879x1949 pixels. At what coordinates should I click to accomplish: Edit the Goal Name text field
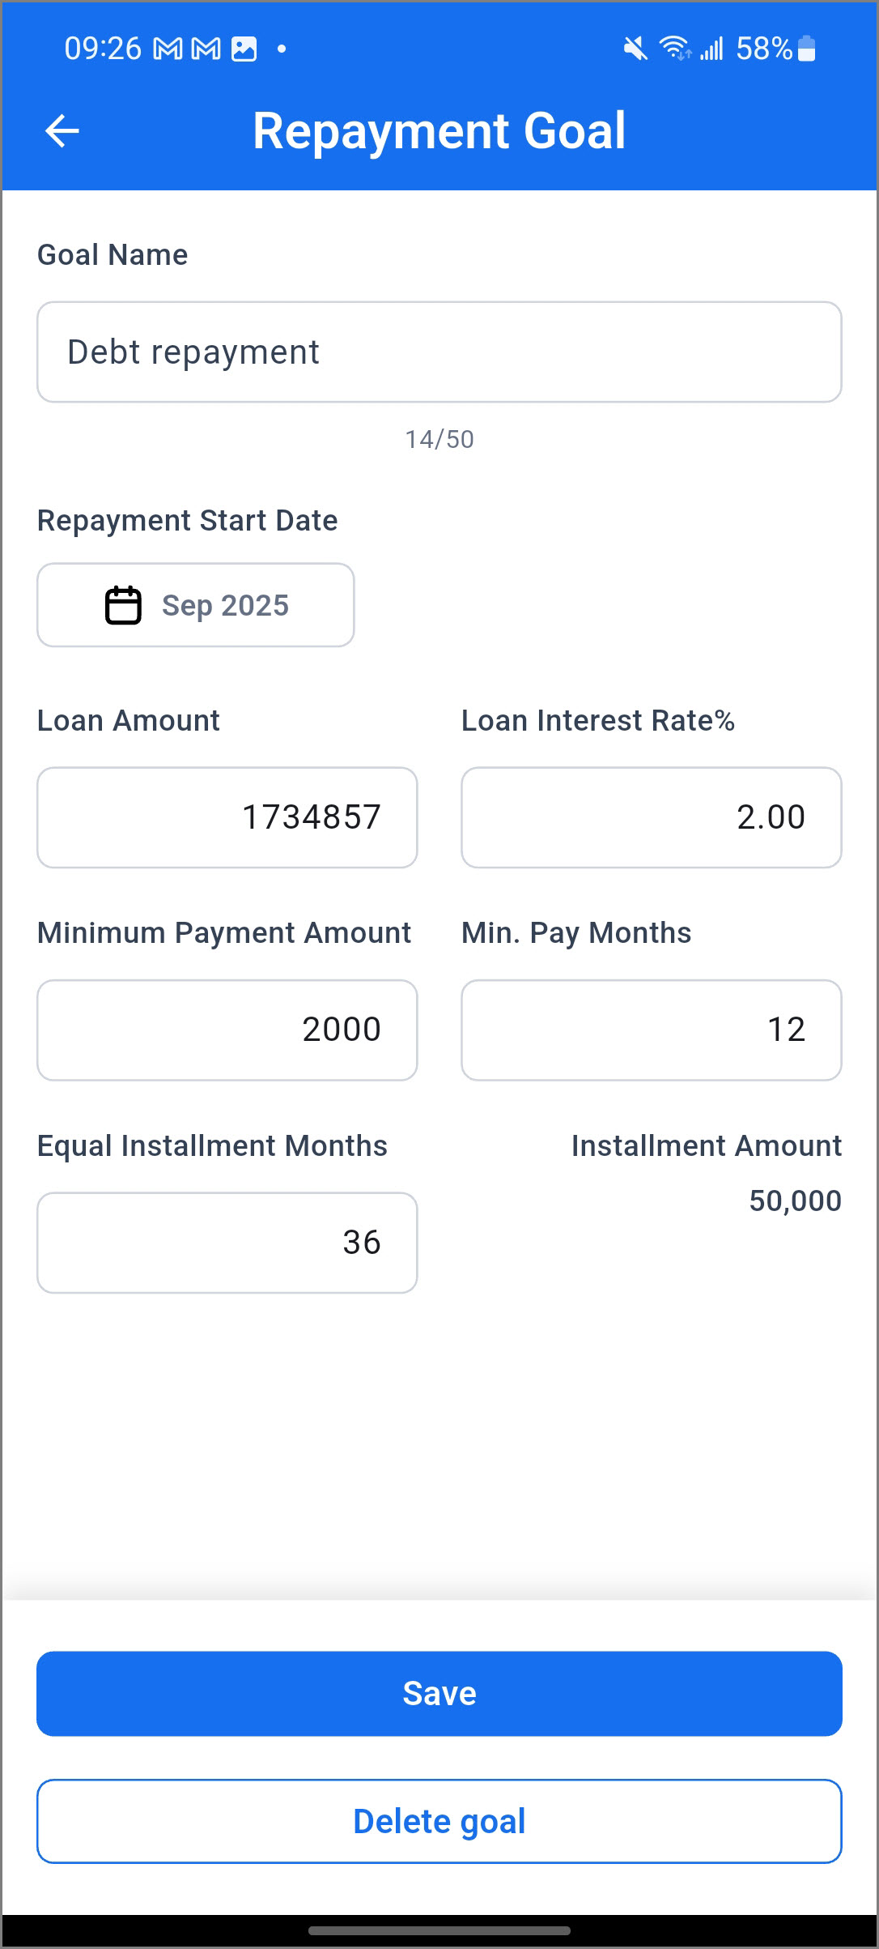(x=439, y=352)
